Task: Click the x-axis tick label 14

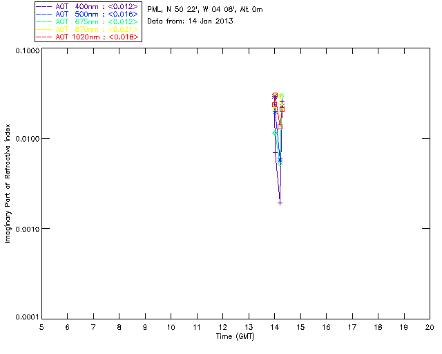Action: tap(275, 328)
